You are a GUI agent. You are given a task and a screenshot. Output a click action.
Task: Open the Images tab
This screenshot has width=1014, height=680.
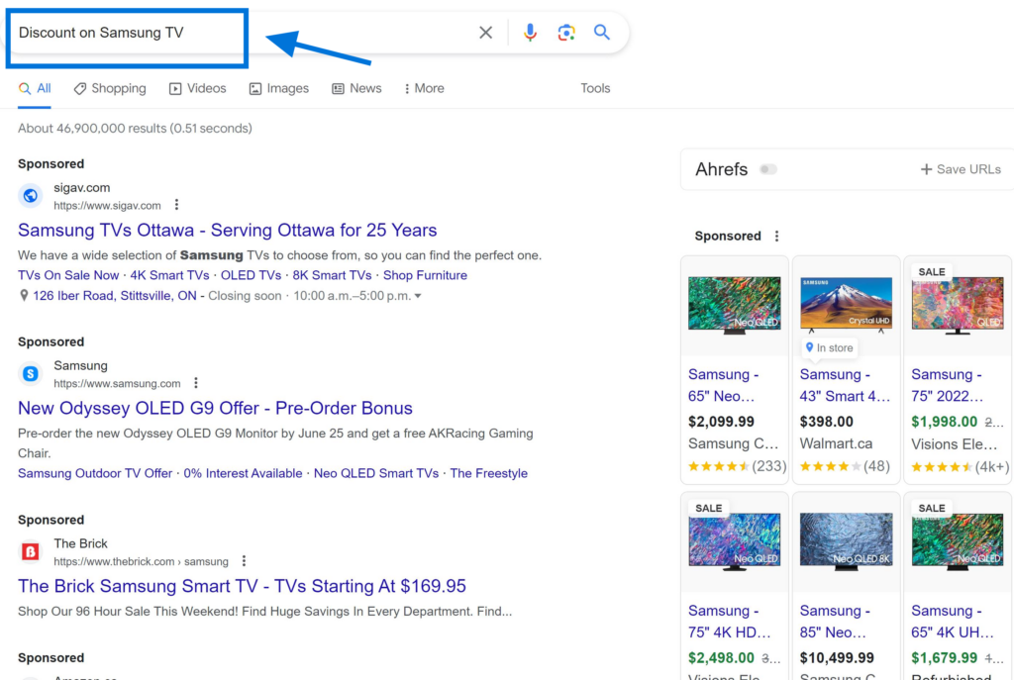tap(278, 88)
